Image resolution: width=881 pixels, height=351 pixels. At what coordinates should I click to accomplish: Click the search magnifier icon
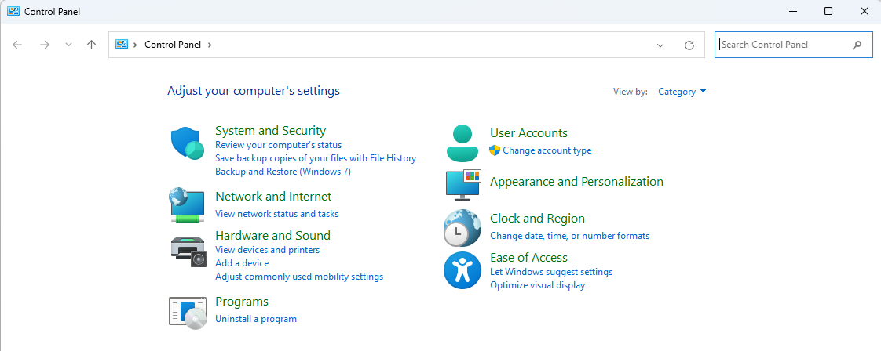click(857, 45)
